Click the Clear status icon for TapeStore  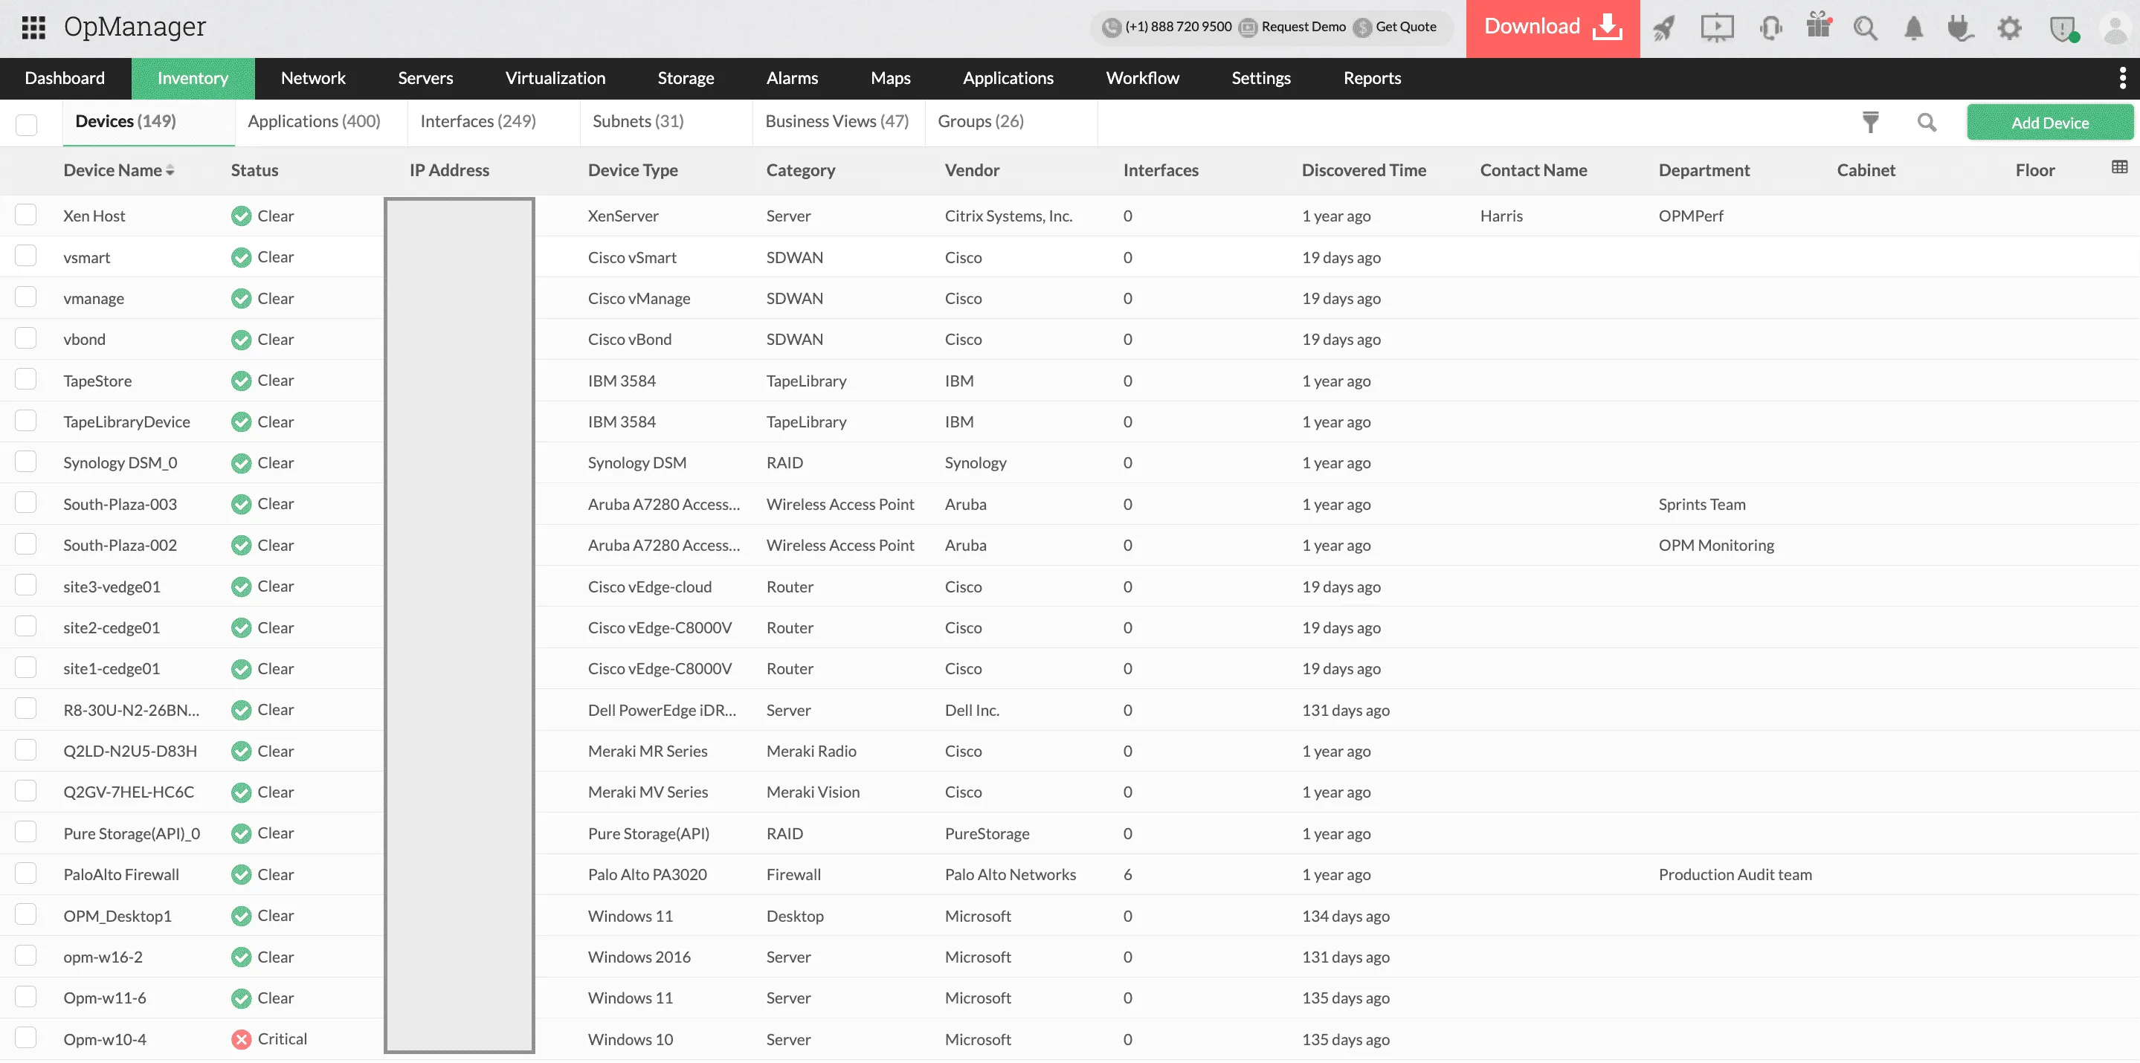pyautogui.click(x=241, y=381)
